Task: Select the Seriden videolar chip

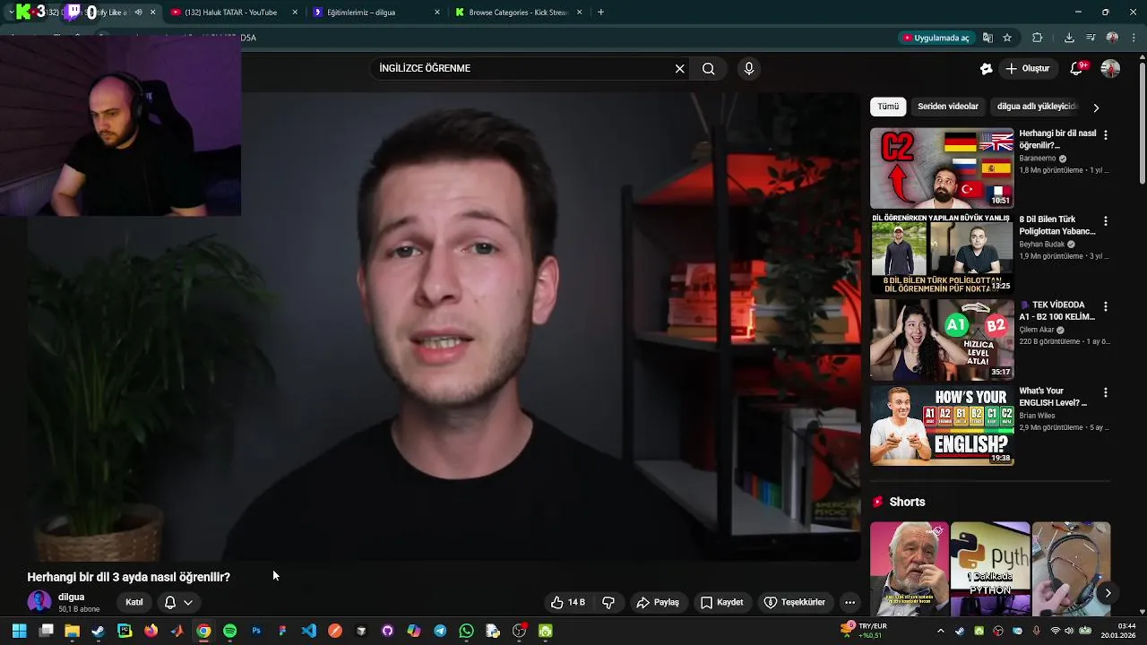Action: point(948,107)
